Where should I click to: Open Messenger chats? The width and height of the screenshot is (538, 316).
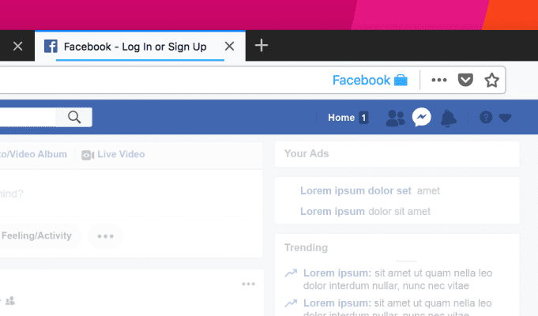[x=421, y=118]
